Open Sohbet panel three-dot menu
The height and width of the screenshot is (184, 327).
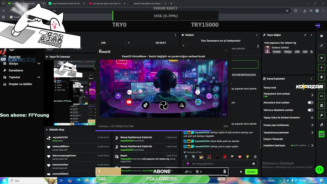(x=257, y=35)
